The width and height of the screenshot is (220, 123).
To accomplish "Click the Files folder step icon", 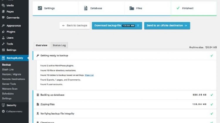I will click(132, 8).
